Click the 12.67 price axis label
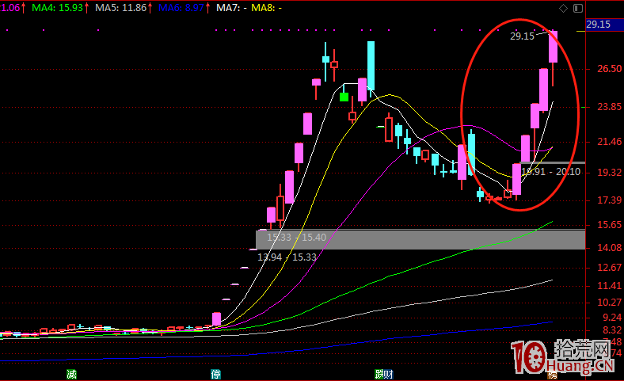This screenshot has height=381, width=624. coord(609,268)
